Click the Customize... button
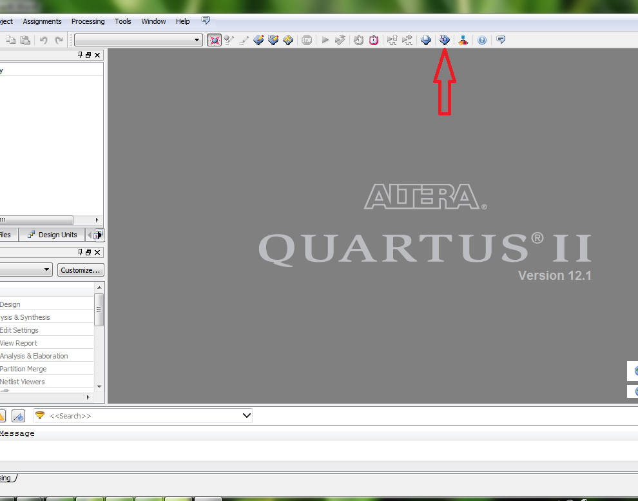This screenshot has height=501, width=638. point(81,270)
